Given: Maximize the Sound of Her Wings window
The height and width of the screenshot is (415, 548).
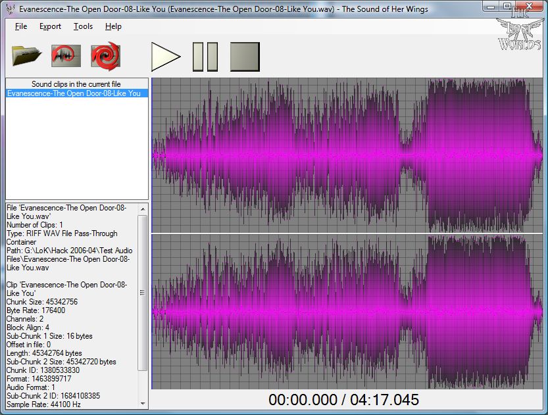Looking at the screenshot, I should click(x=507, y=7).
